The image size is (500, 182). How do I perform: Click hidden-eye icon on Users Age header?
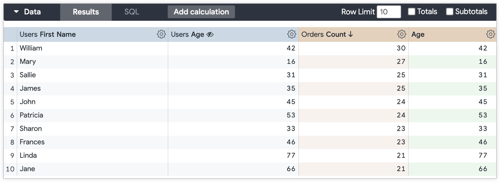pos(210,34)
